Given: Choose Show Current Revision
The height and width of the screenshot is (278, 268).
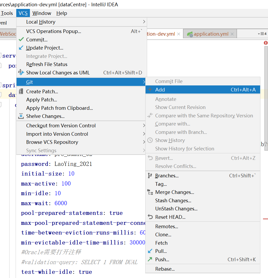Looking at the screenshot, I should [203, 107].
